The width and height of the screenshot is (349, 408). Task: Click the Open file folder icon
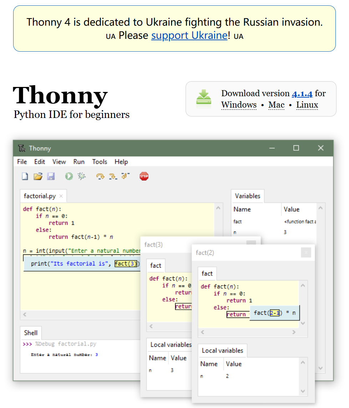click(38, 176)
